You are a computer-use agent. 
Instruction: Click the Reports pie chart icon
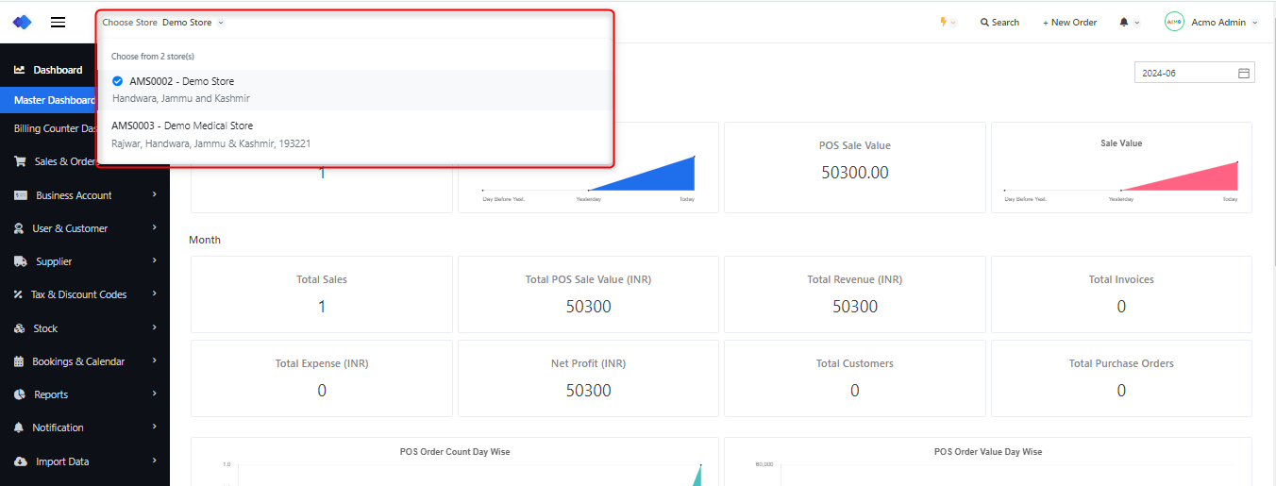click(20, 394)
